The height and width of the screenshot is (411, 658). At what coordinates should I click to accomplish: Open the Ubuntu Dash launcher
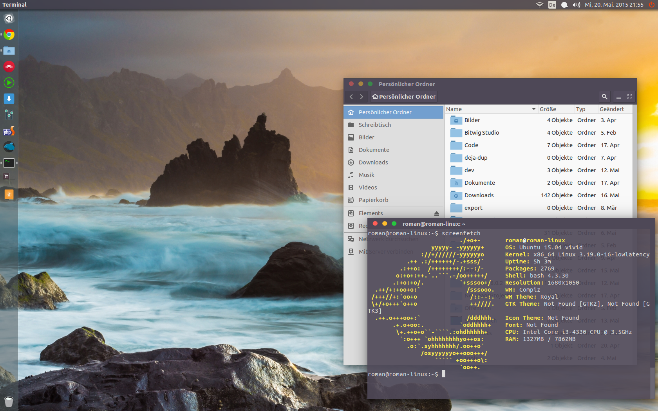(x=9, y=18)
